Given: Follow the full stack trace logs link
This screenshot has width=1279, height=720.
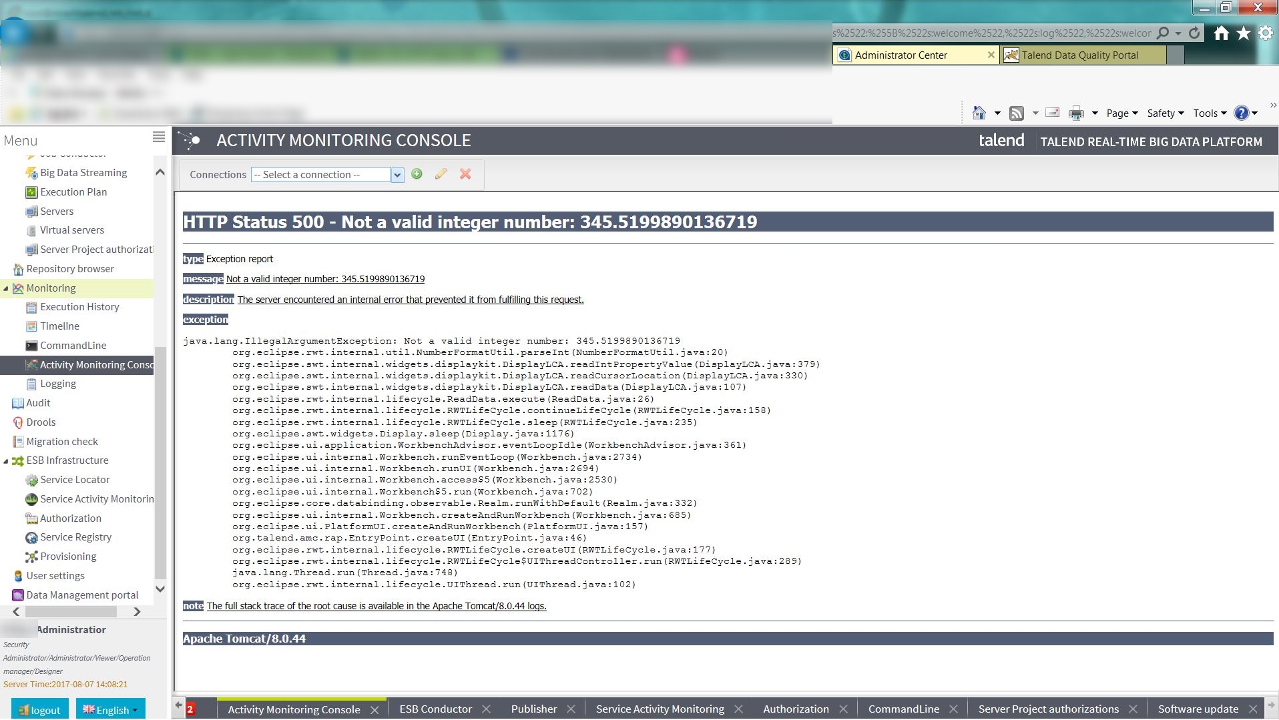Looking at the screenshot, I should pyautogui.click(x=376, y=605).
